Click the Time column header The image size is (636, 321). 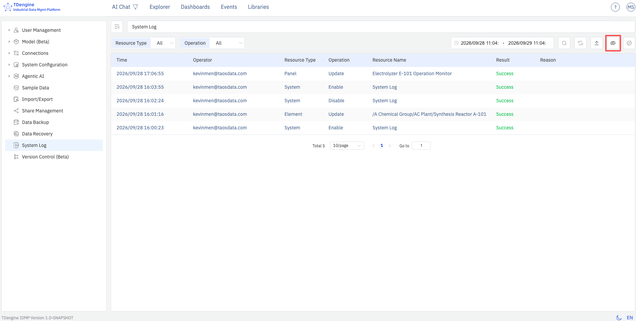tap(122, 60)
